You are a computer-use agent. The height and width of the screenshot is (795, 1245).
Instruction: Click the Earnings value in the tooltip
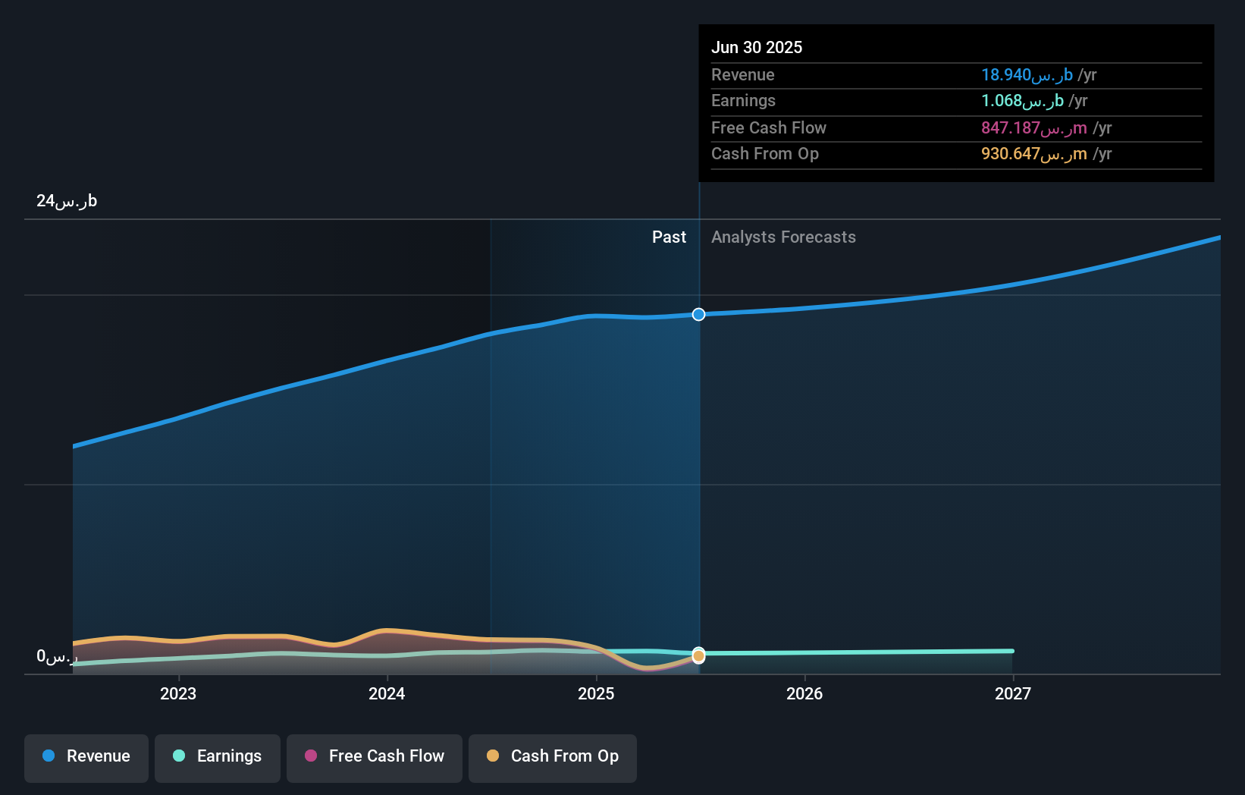coord(1022,101)
